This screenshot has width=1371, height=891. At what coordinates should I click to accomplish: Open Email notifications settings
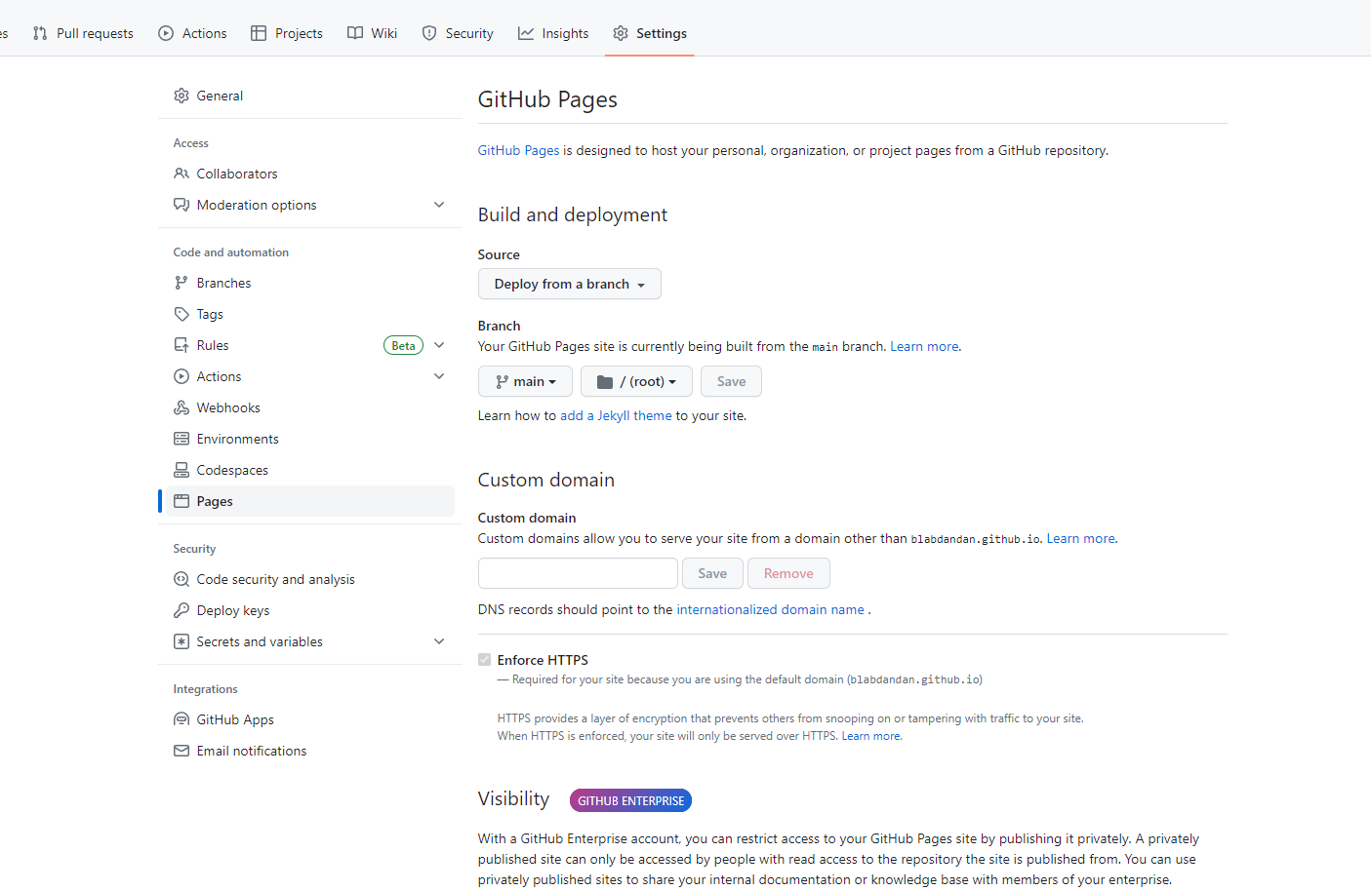click(310, 751)
